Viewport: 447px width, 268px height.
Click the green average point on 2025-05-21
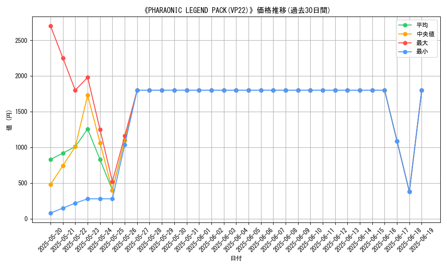pyautogui.click(x=63, y=154)
